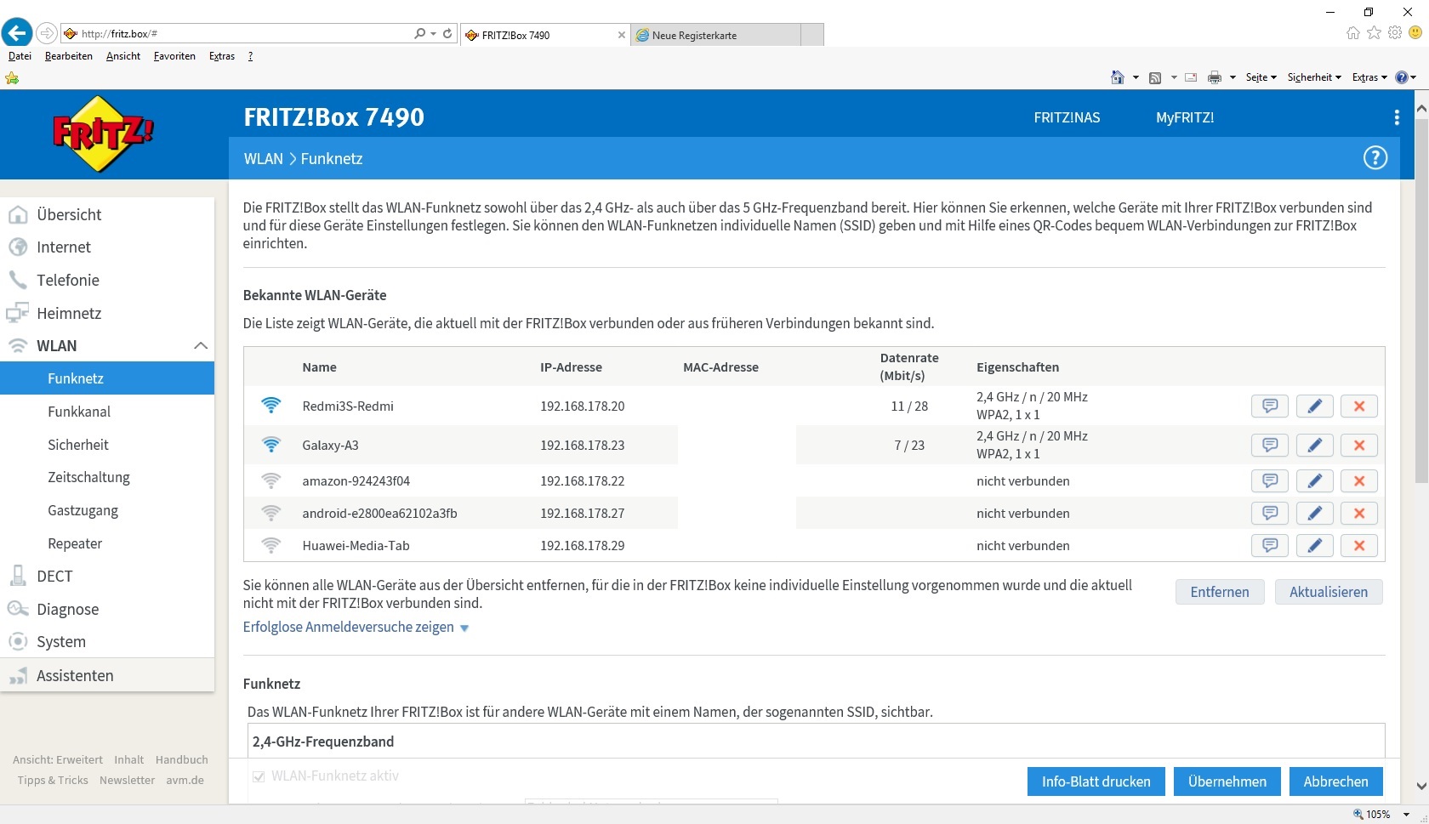Toggle the WLAN-Funknetz aktiv checkbox
The height and width of the screenshot is (824, 1429).
(259, 776)
